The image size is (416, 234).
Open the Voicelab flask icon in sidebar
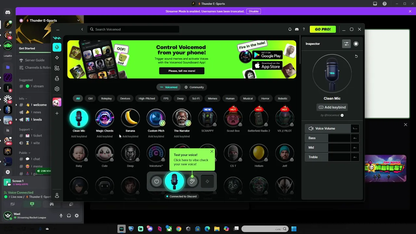point(57,78)
